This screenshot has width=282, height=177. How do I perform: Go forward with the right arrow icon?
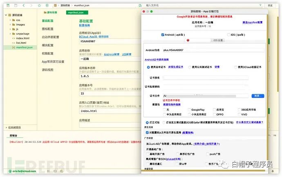(x=31, y=5)
